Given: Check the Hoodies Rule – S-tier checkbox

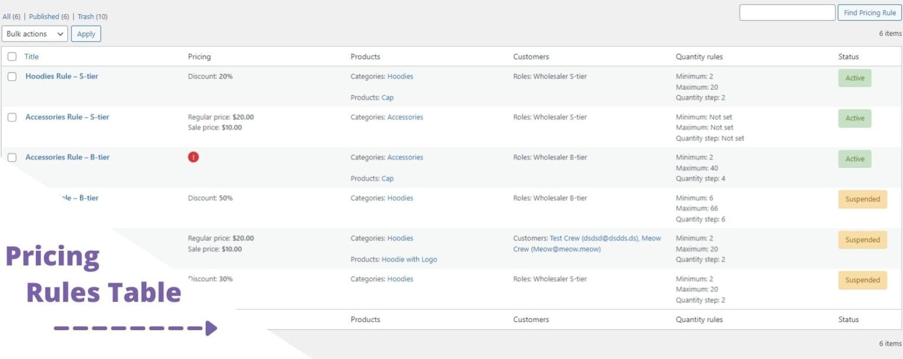Looking at the screenshot, I should tap(12, 76).
